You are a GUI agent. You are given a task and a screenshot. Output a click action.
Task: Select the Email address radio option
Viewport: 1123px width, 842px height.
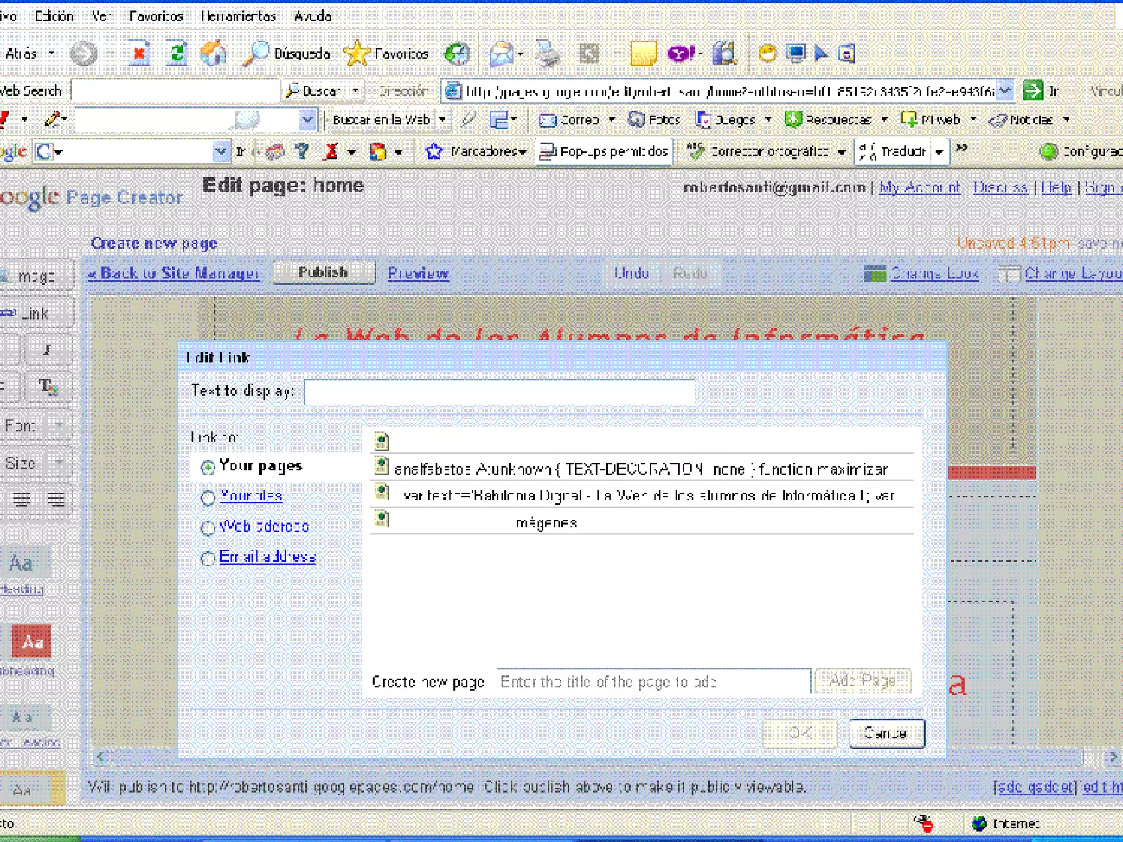208,559
